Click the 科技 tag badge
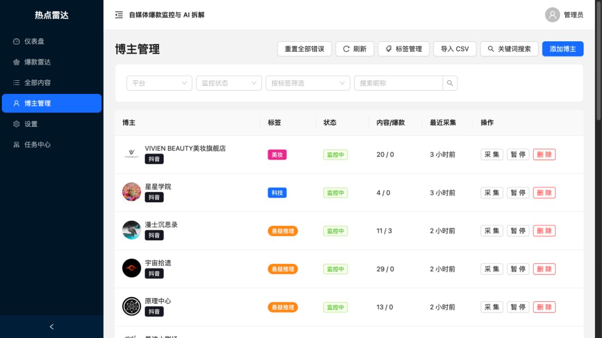This screenshot has height=338, width=602. pos(277,193)
